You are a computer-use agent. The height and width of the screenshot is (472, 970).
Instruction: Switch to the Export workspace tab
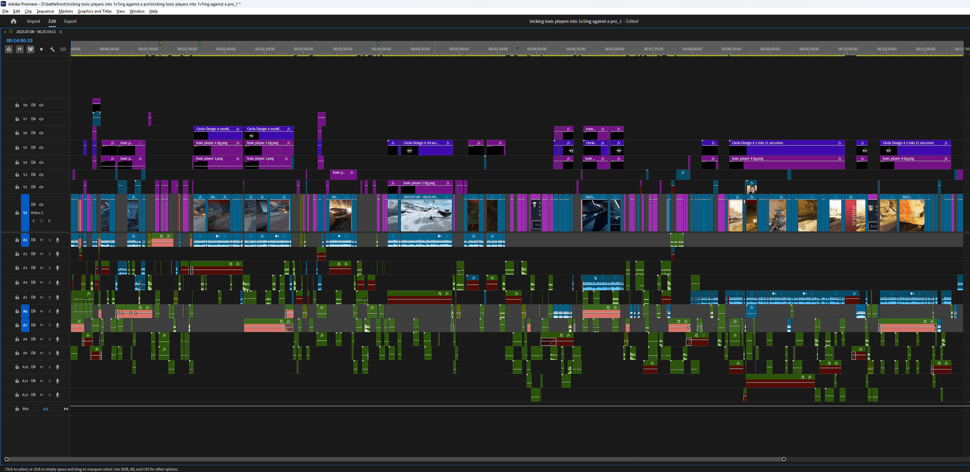70,21
